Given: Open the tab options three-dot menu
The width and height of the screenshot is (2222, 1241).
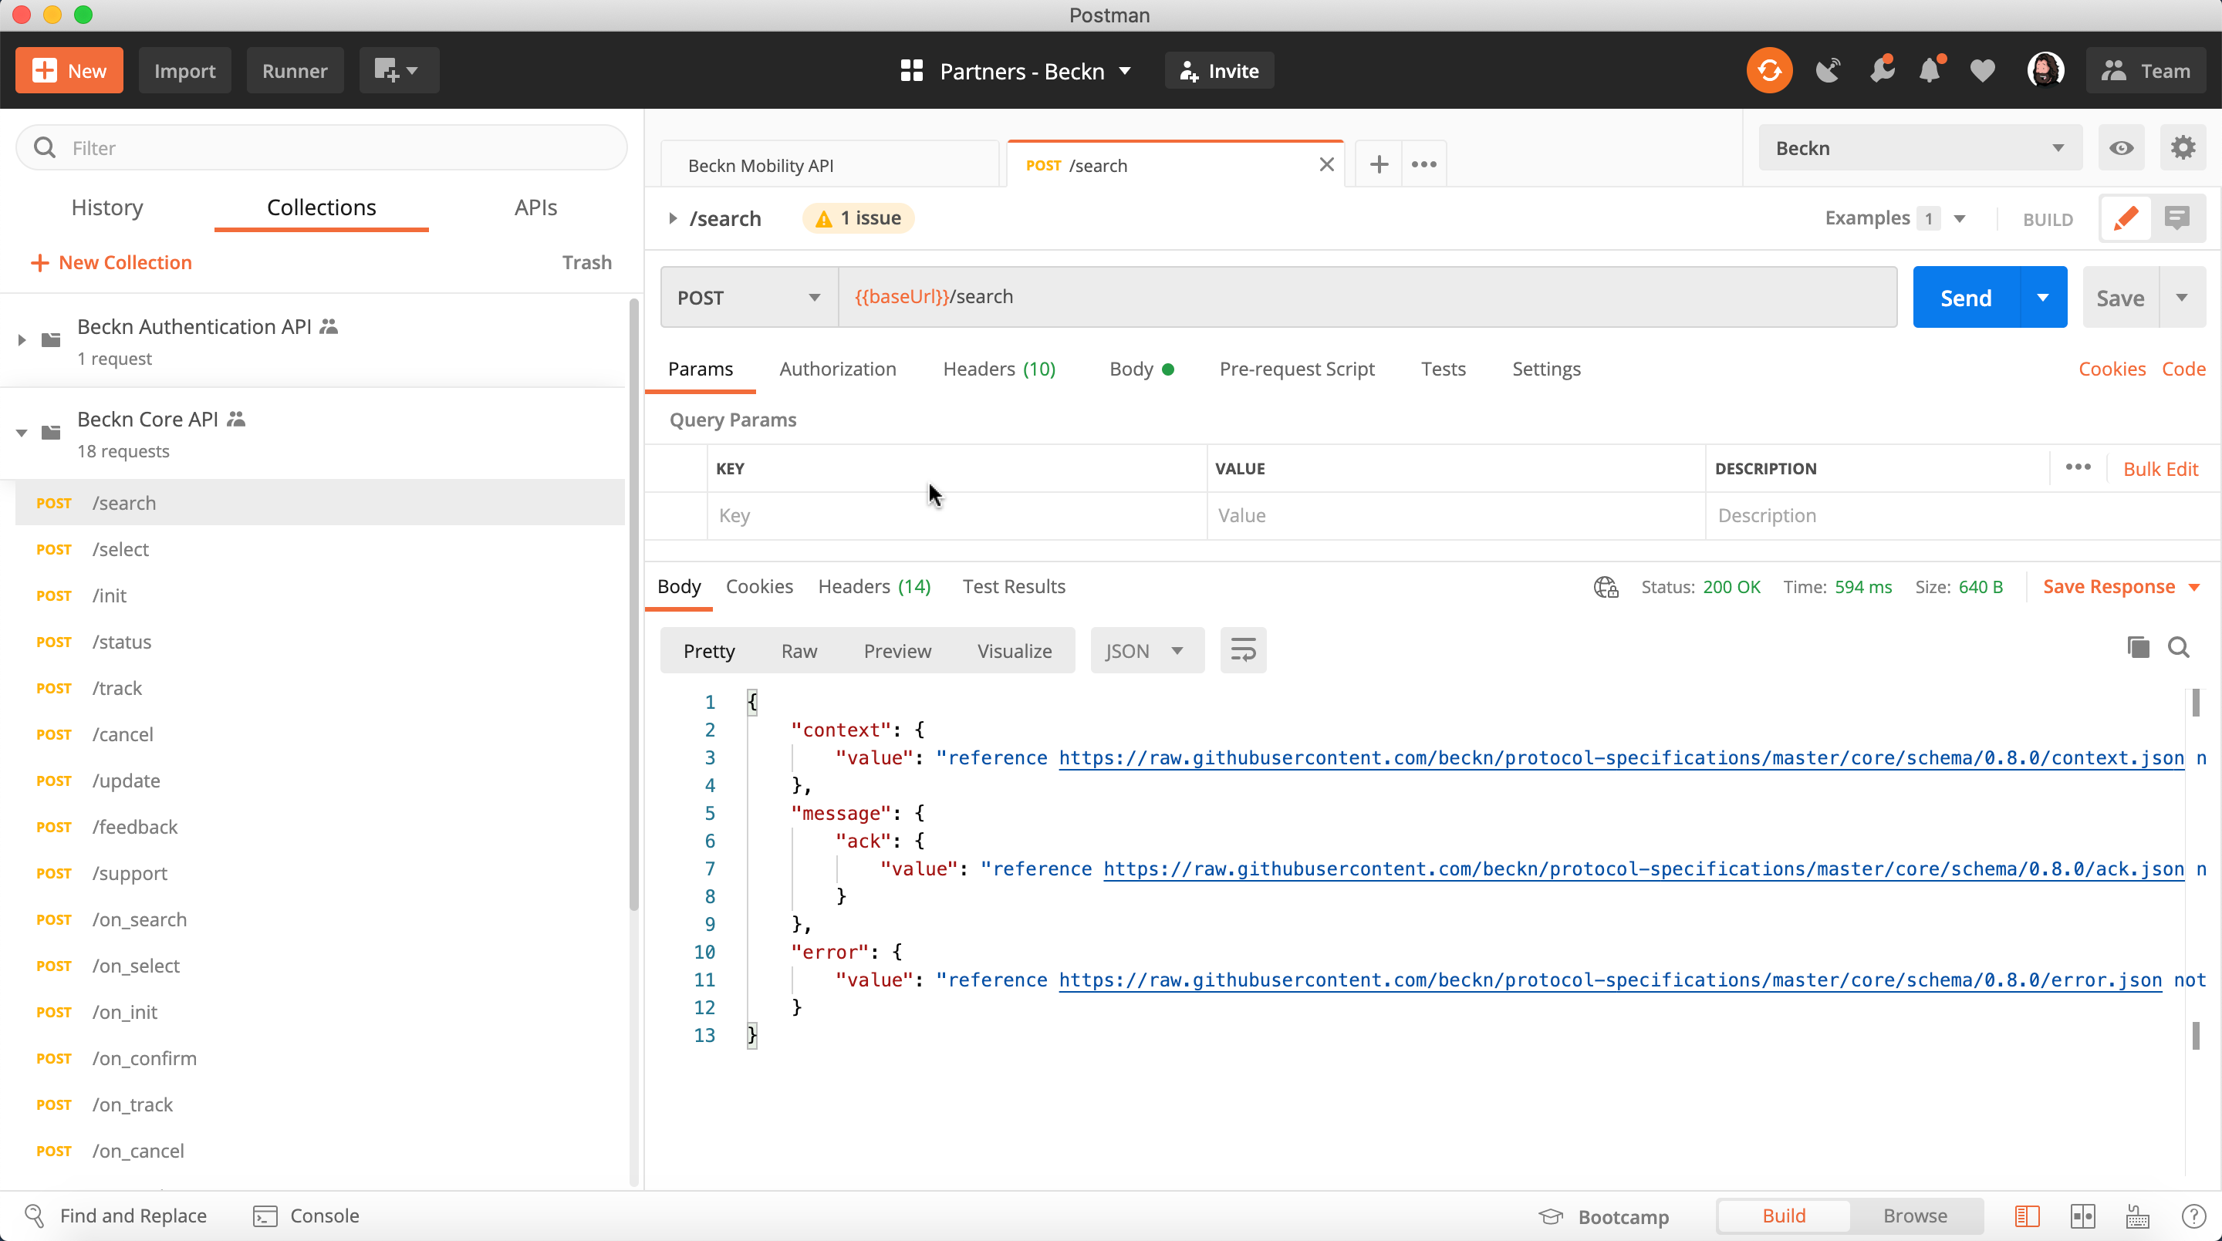Looking at the screenshot, I should coord(1423,164).
